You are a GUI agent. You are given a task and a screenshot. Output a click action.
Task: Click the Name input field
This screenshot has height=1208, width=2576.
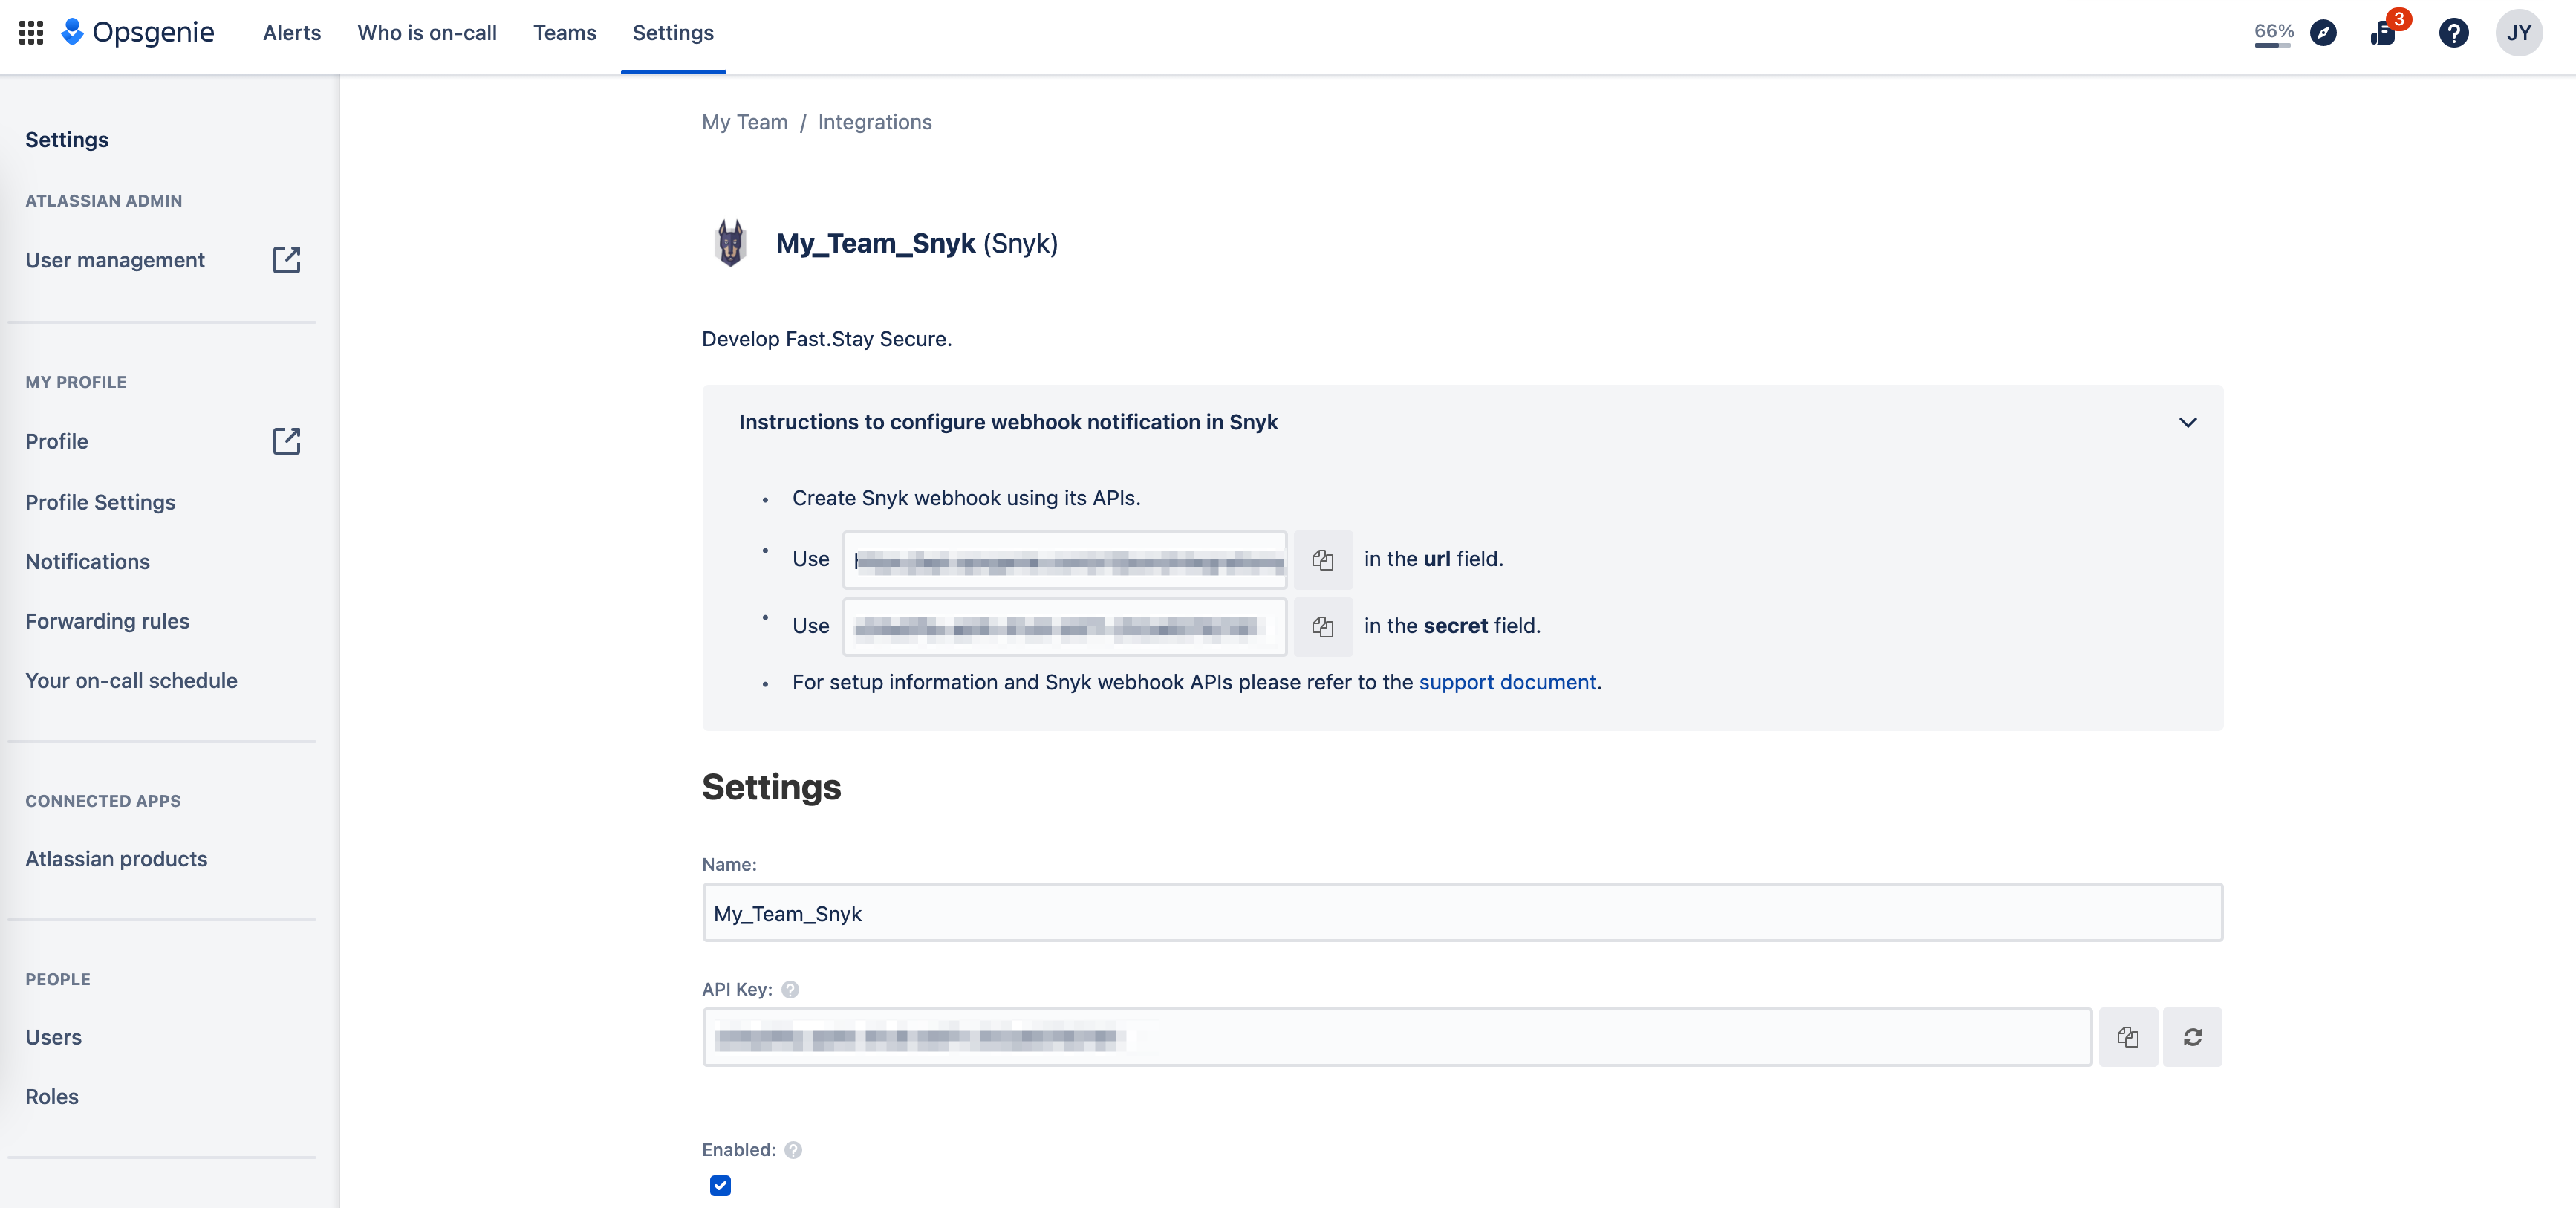point(1462,912)
